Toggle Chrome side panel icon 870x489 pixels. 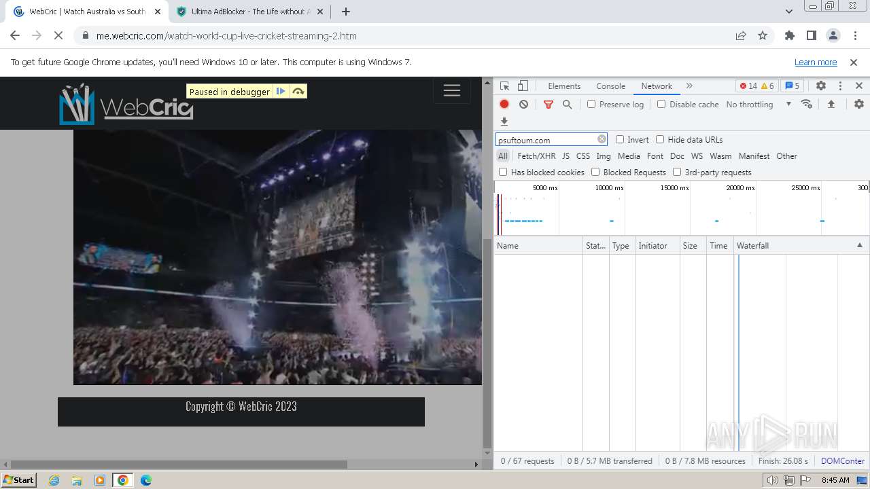[811, 36]
